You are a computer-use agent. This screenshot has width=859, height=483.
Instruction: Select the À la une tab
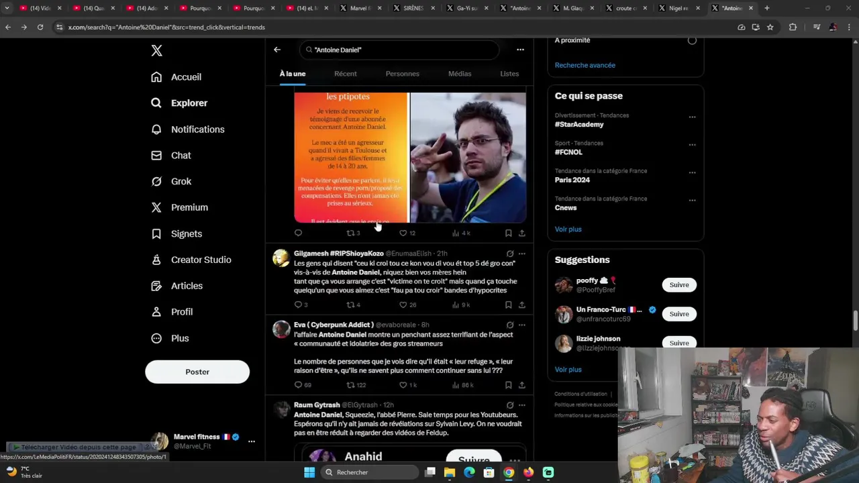tap(293, 74)
